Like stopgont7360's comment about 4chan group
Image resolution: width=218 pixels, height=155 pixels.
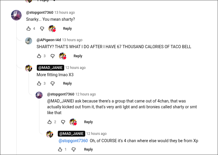pyautogui.click(x=50, y=122)
